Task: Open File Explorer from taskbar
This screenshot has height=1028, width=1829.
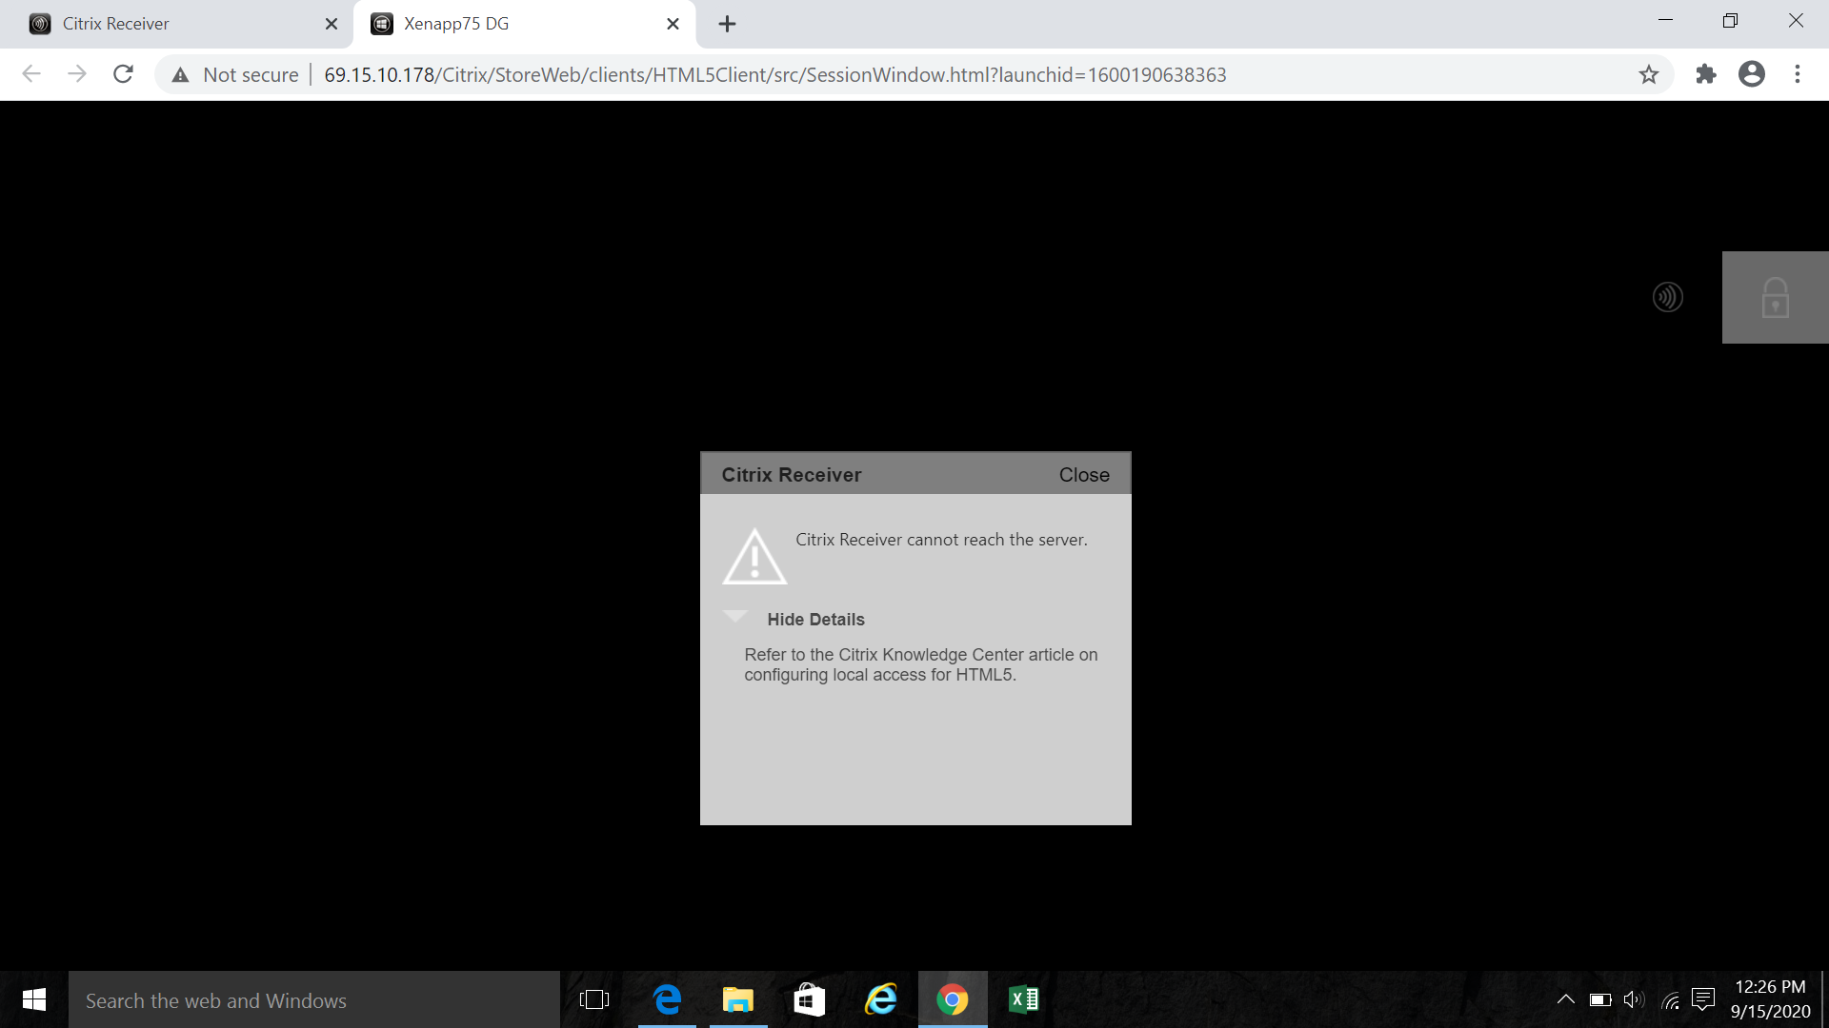Action: pyautogui.click(x=737, y=999)
